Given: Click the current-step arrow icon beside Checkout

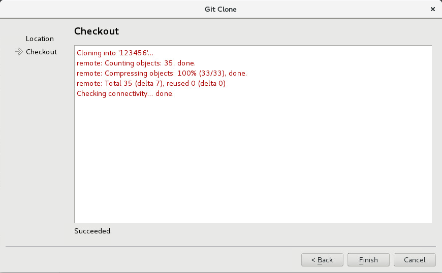Looking at the screenshot, I should pyautogui.click(x=19, y=52).
